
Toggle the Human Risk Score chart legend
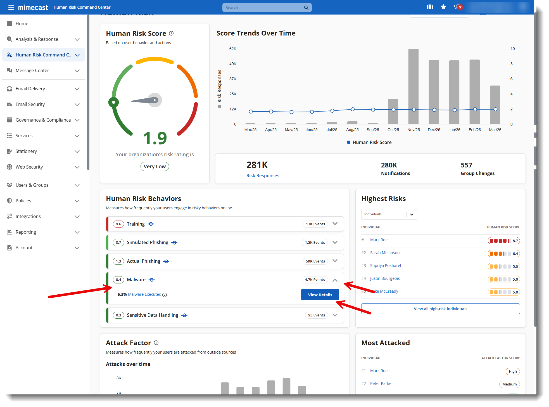coord(369,142)
